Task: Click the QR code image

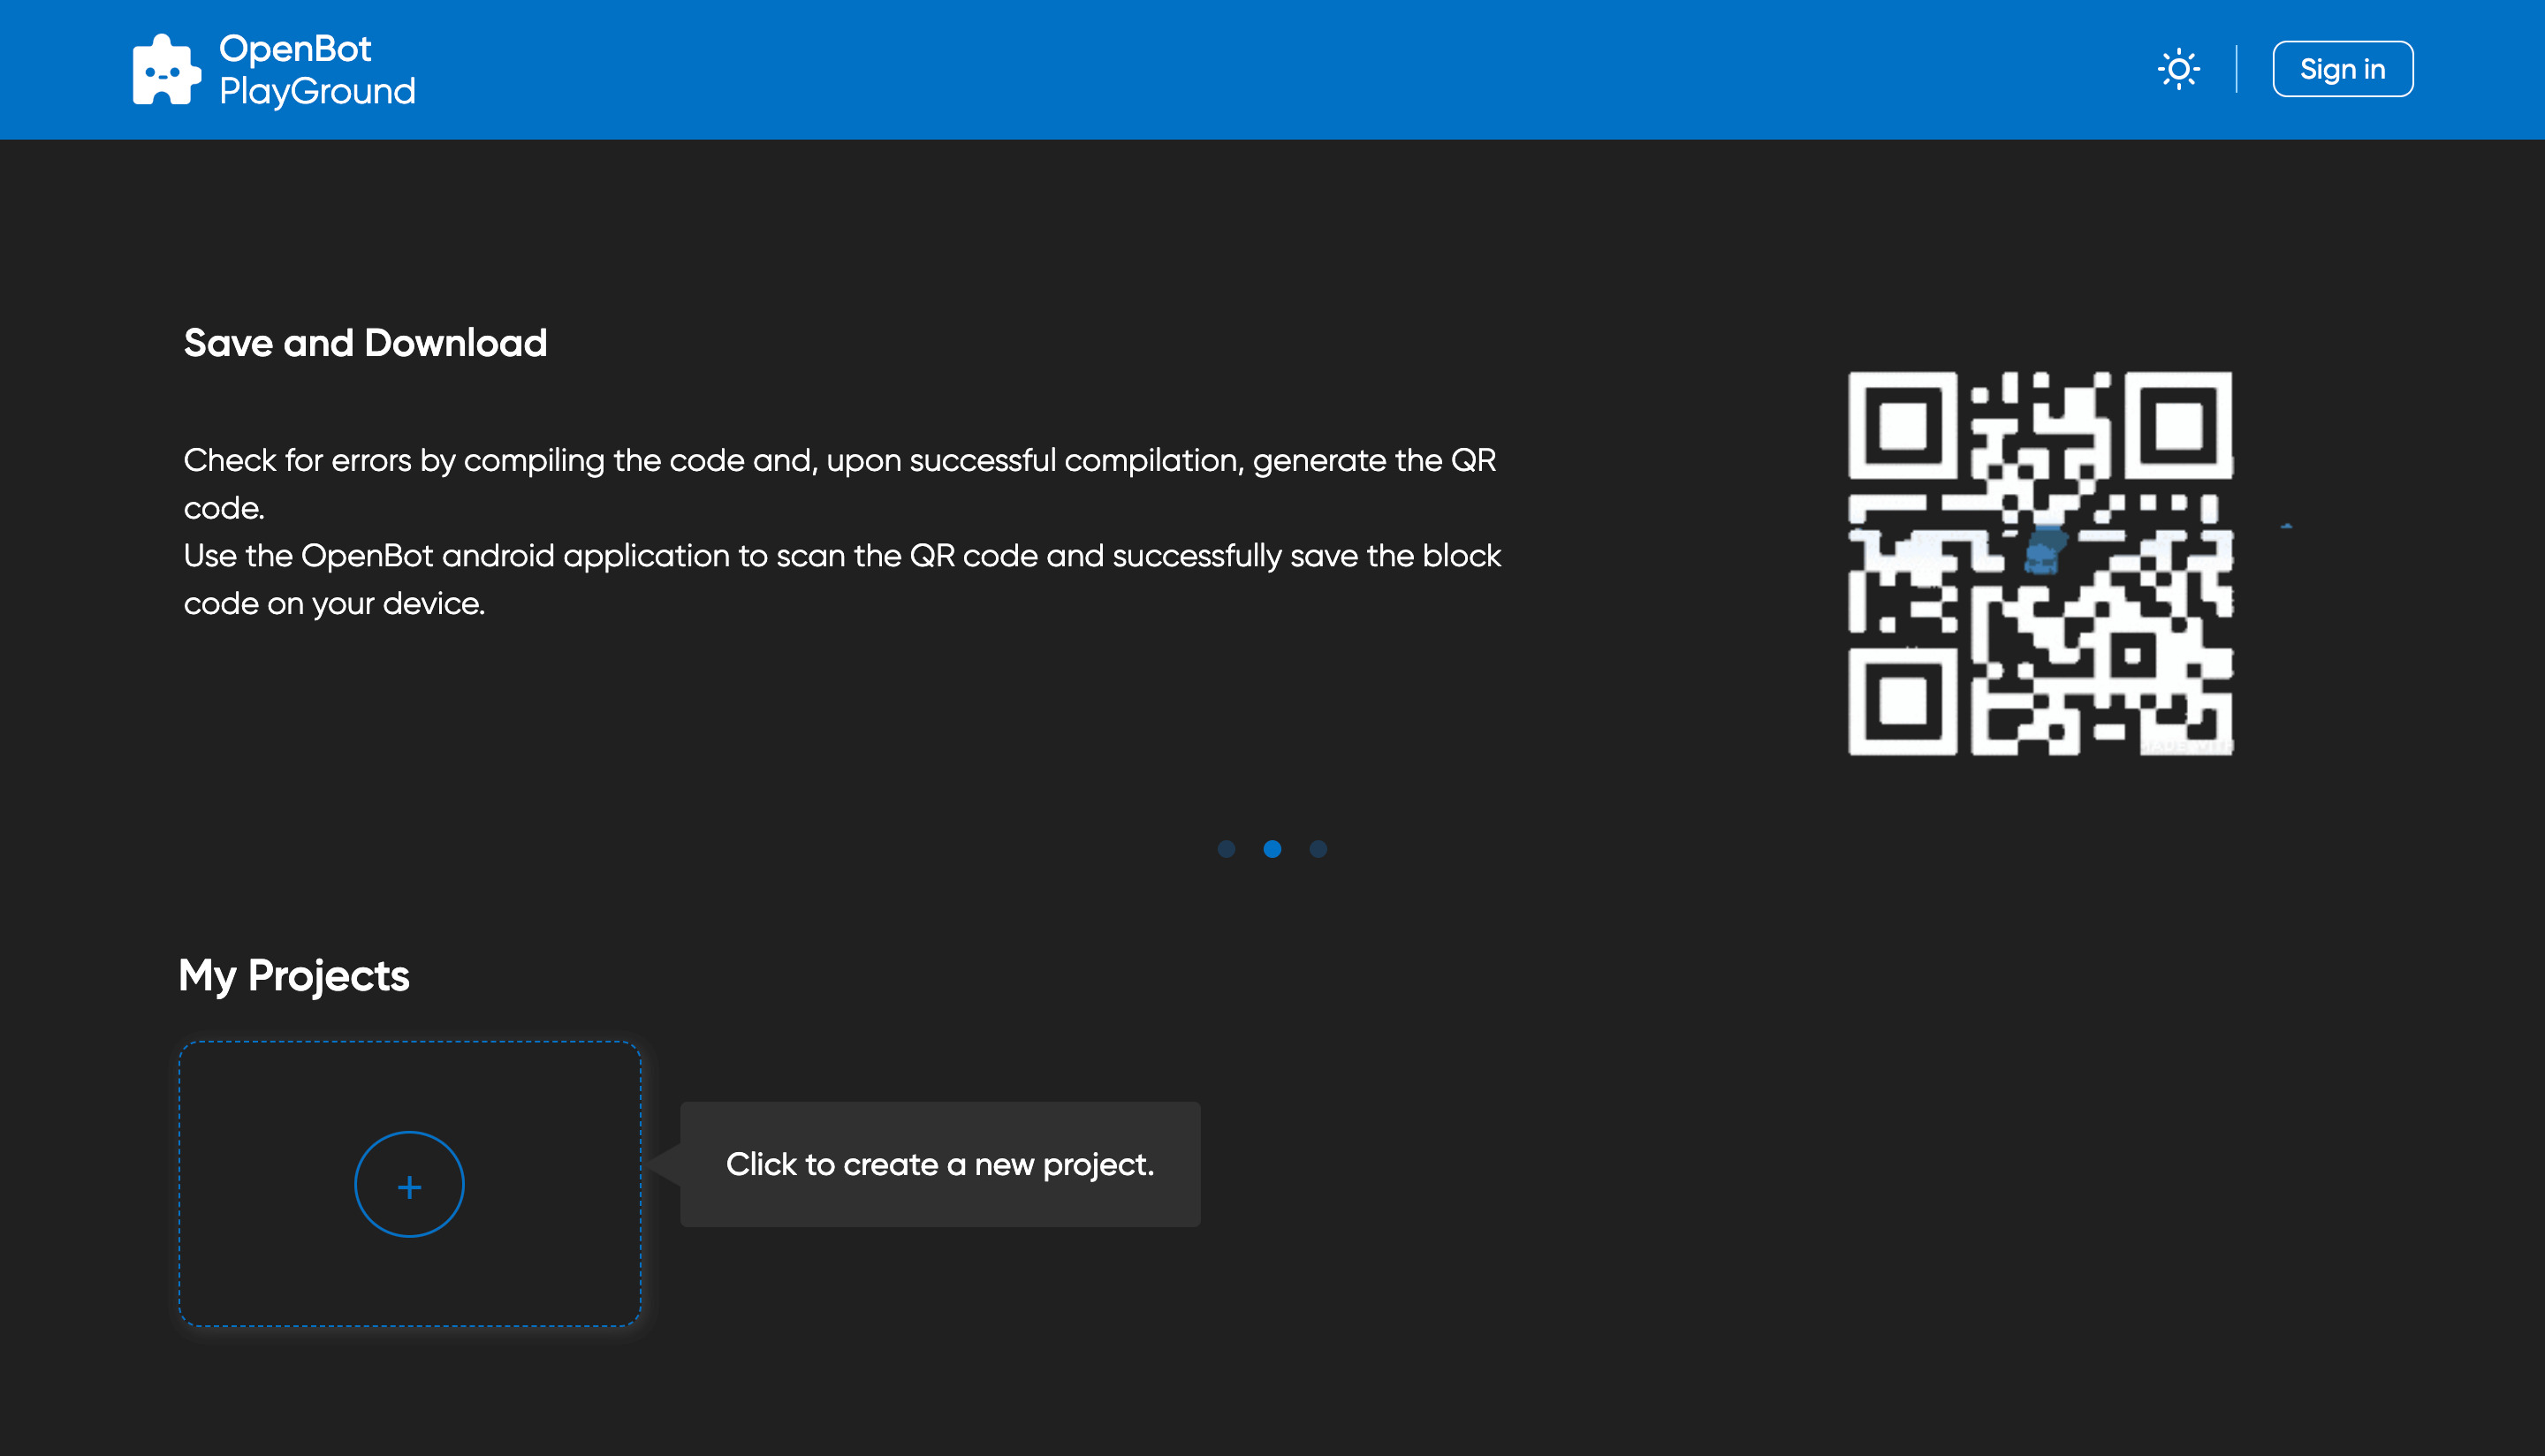Action: coord(2040,563)
